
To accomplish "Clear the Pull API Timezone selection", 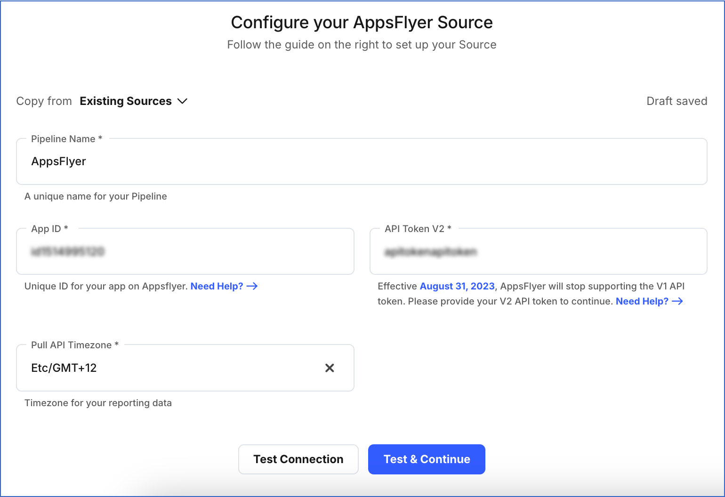I will tap(330, 368).
